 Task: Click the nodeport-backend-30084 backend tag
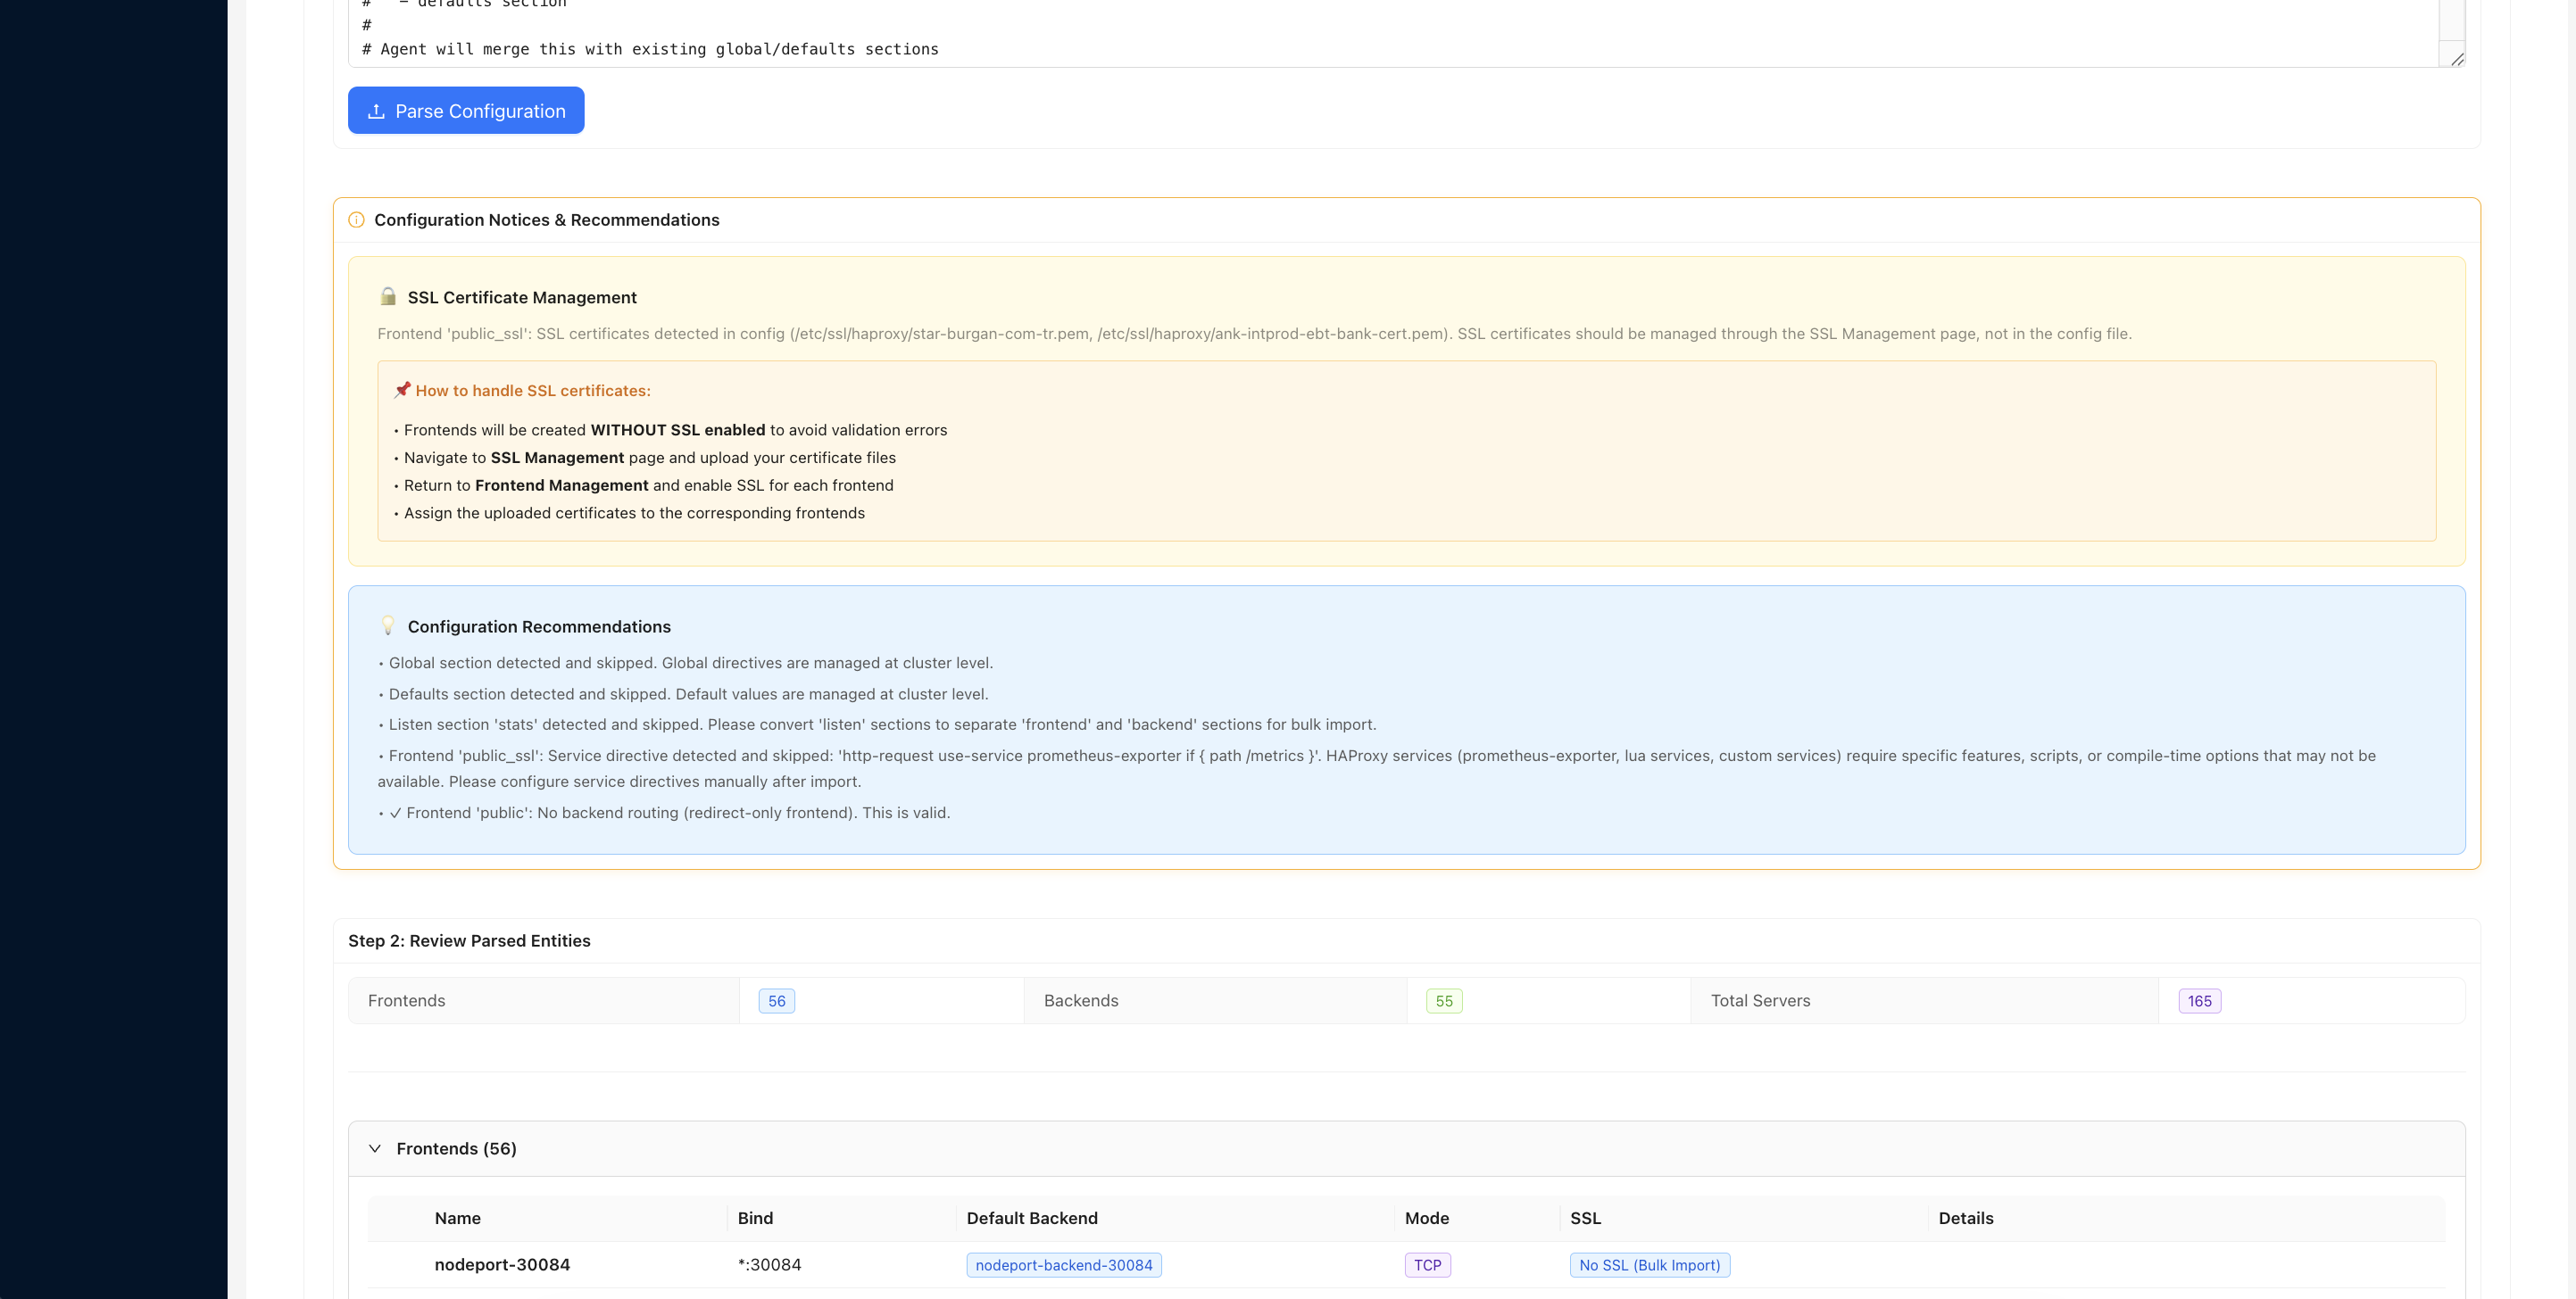click(1064, 1265)
